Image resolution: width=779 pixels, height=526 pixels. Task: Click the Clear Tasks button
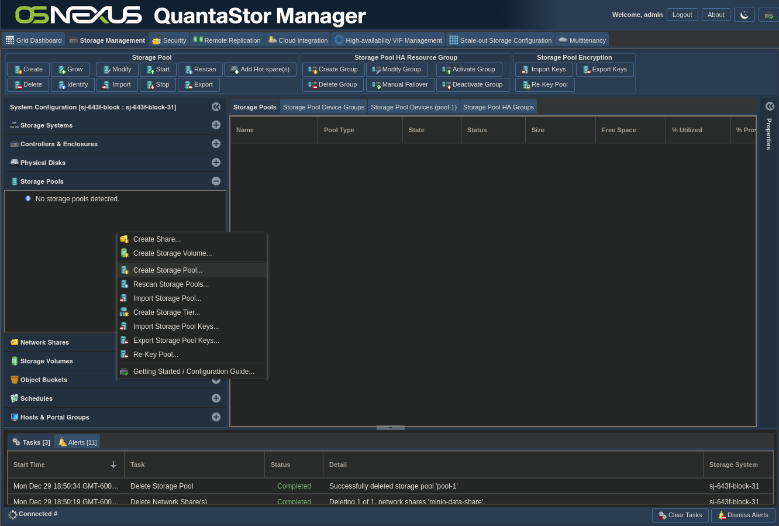(x=680, y=515)
